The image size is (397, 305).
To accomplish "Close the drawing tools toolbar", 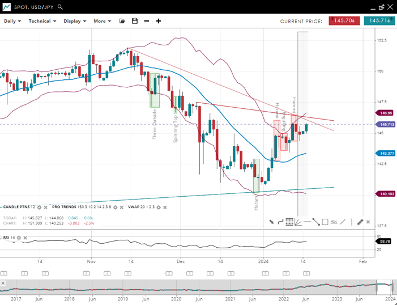I will pyautogui.click(x=368, y=222).
